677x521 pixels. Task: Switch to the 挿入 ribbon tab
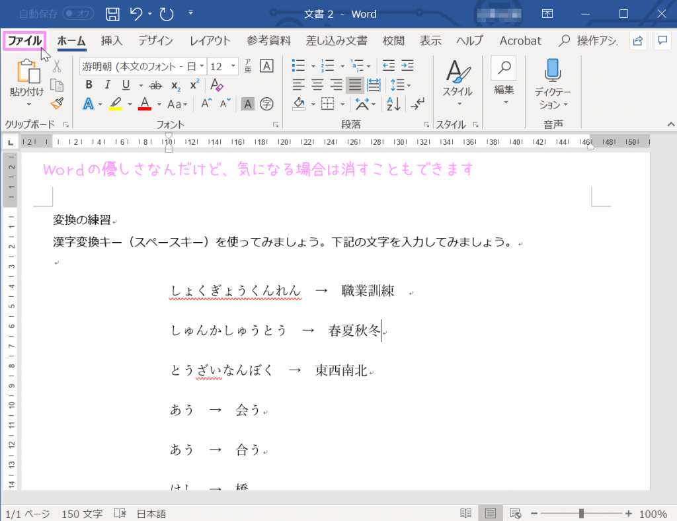click(x=112, y=41)
